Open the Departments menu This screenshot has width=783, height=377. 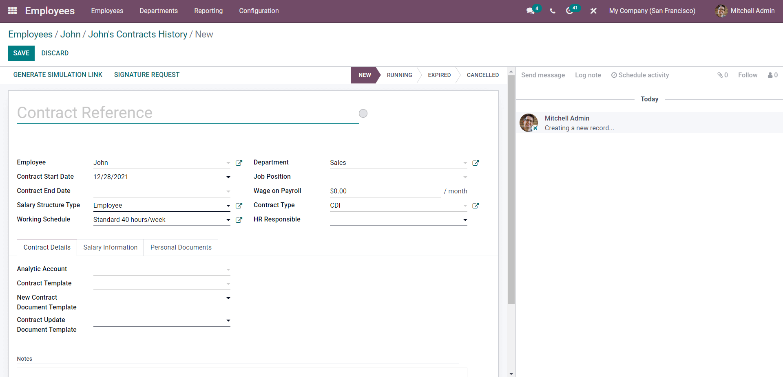[x=159, y=11]
